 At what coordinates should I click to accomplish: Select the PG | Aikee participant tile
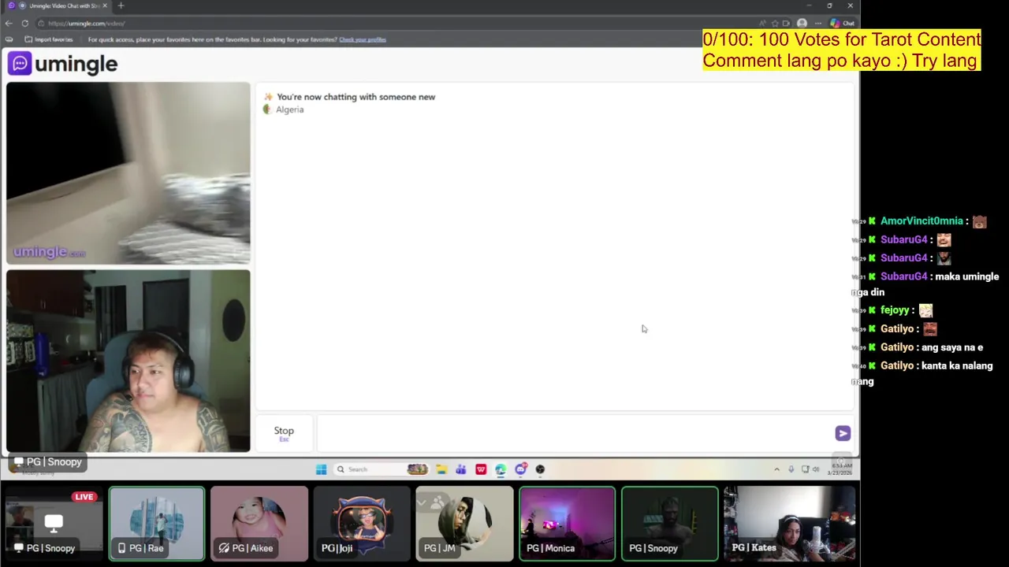click(259, 523)
